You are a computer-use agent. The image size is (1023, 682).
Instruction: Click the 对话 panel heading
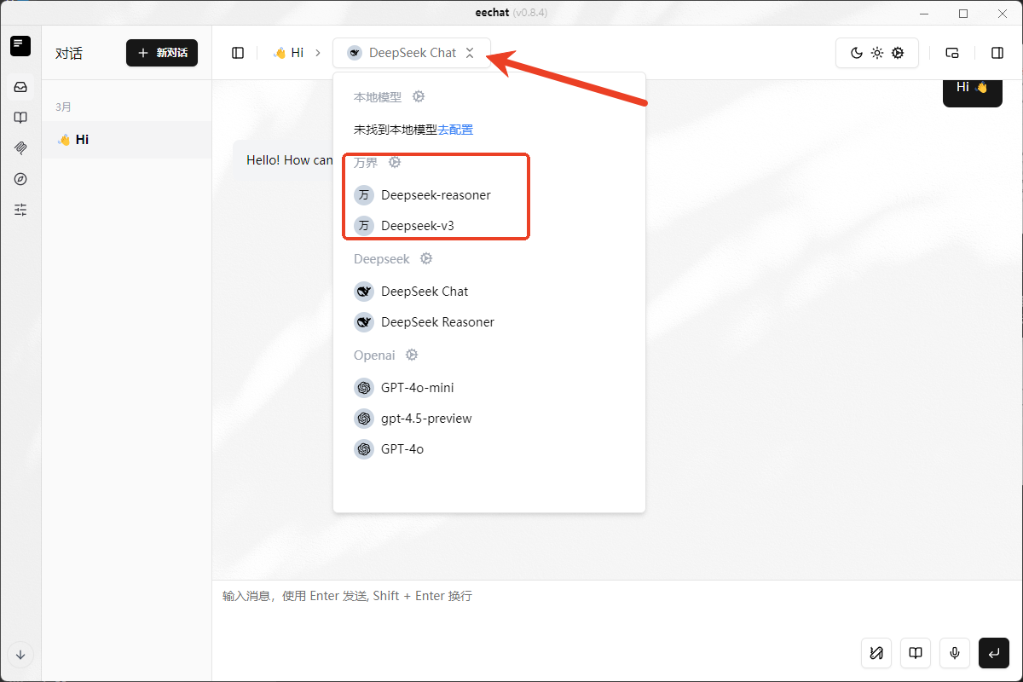point(69,53)
